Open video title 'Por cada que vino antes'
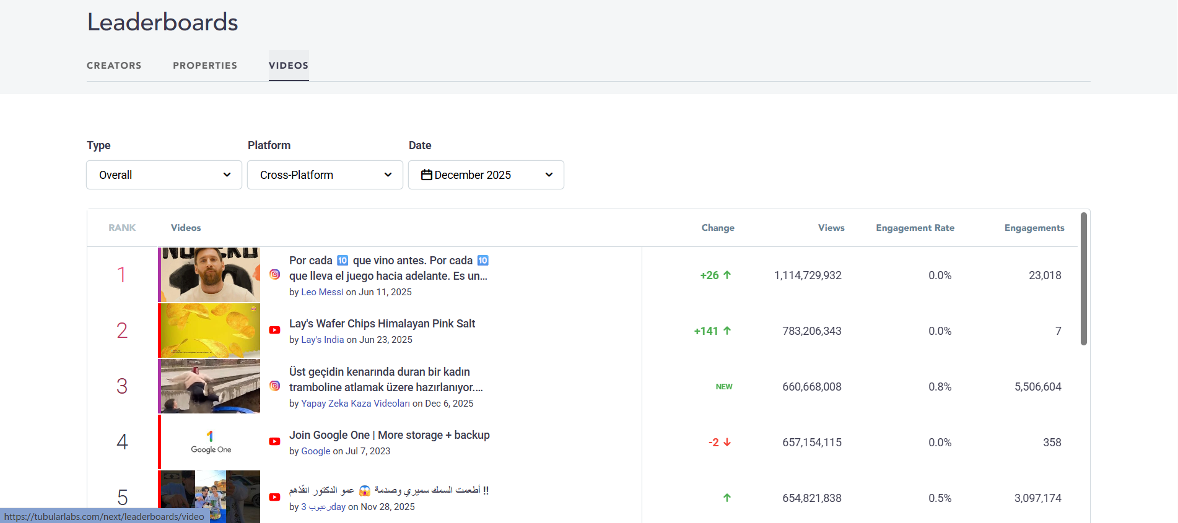This screenshot has width=1178, height=523. [389, 268]
